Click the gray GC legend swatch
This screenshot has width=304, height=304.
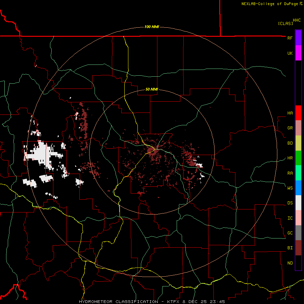click(x=298, y=233)
